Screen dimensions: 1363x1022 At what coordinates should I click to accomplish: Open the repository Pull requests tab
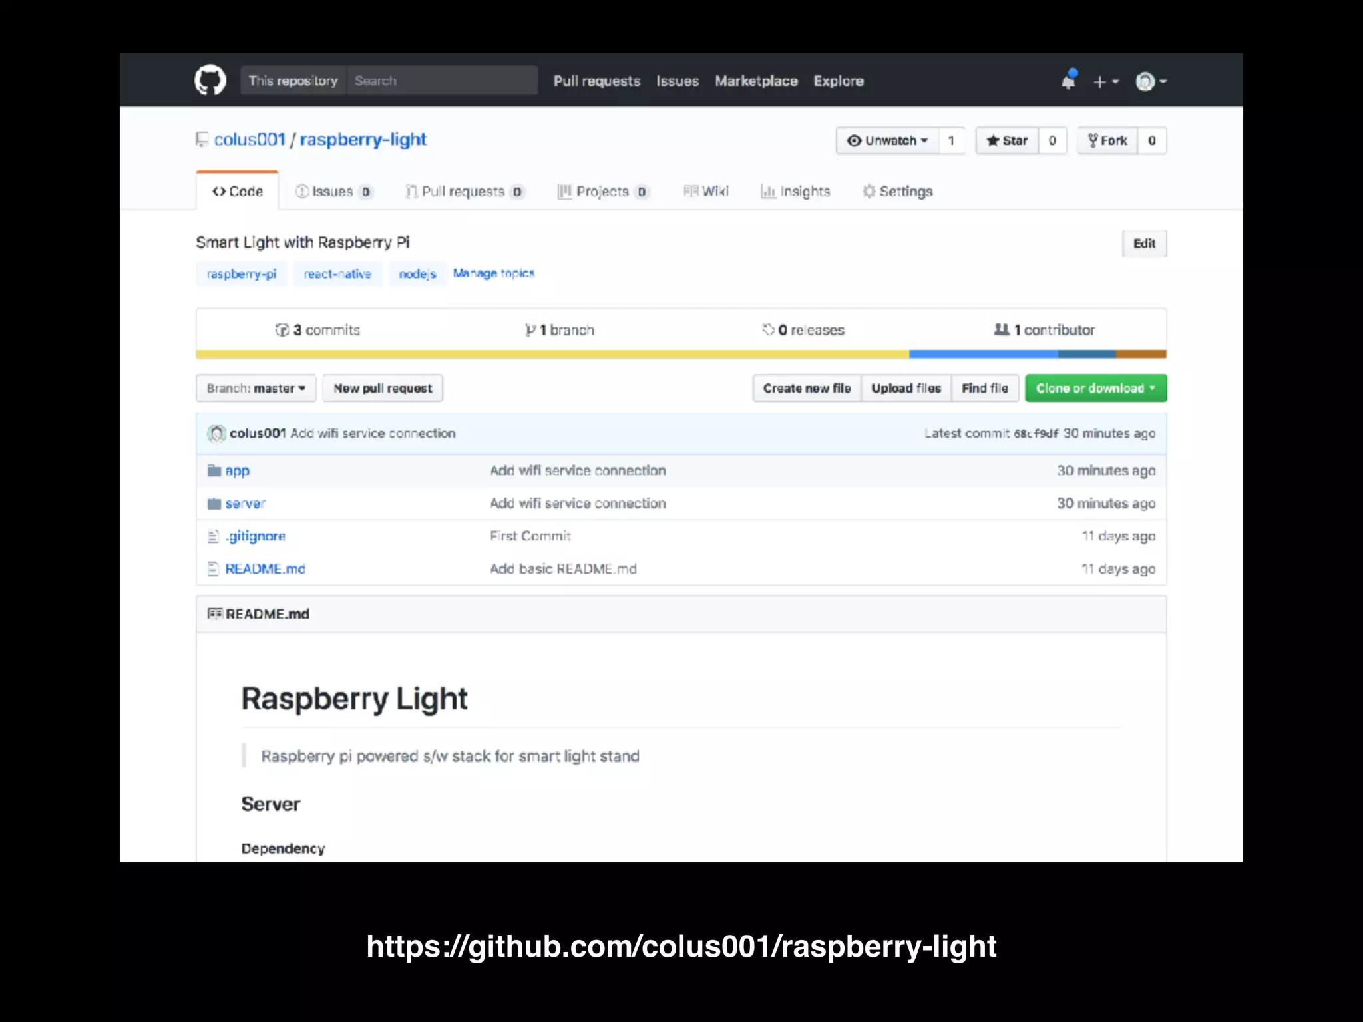pyautogui.click(x=465, y=191)
